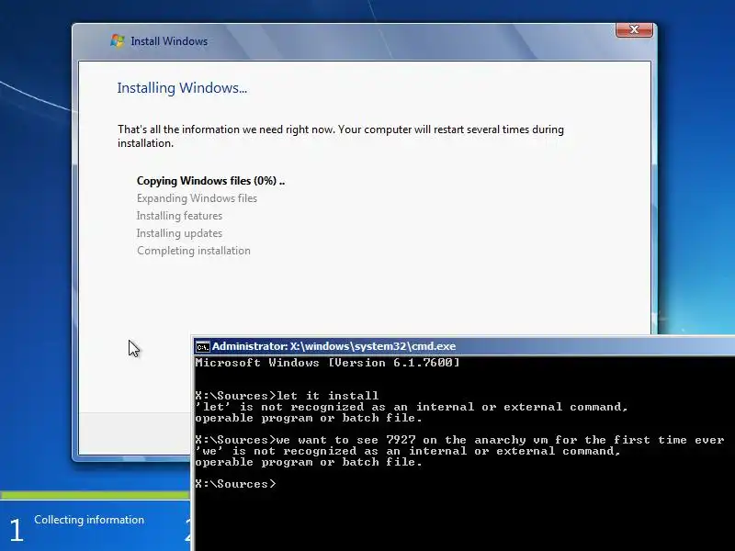Click the 'we want to see 7927' command line
Image resolution: width=735 pixels, height=551 pixels.
[460, 440]
